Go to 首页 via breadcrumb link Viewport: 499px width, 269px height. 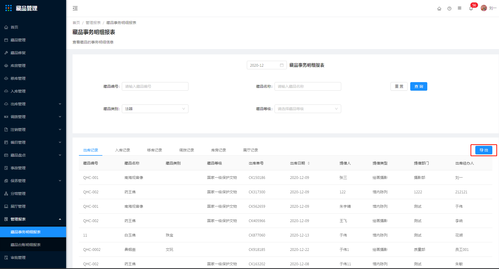coord(76,23)
